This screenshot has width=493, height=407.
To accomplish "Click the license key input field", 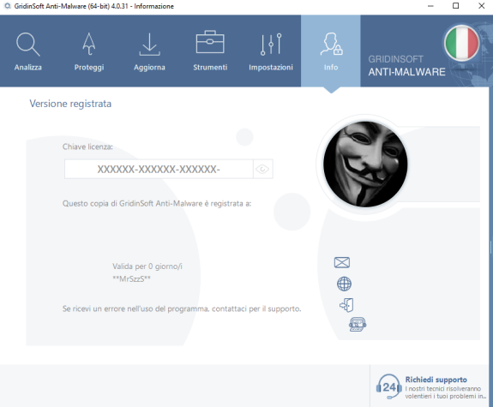I will tap(159, 169).
